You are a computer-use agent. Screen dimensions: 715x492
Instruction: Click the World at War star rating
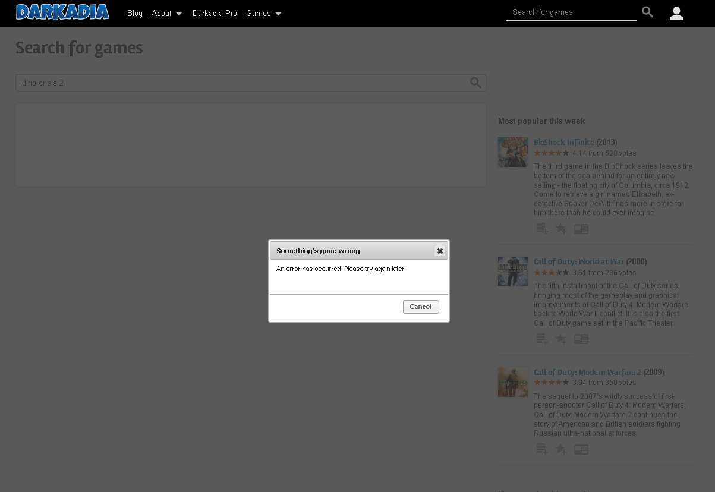552,273
